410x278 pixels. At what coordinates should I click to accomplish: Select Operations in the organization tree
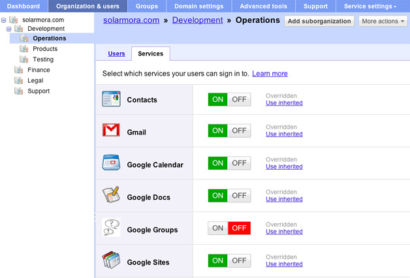50,39
